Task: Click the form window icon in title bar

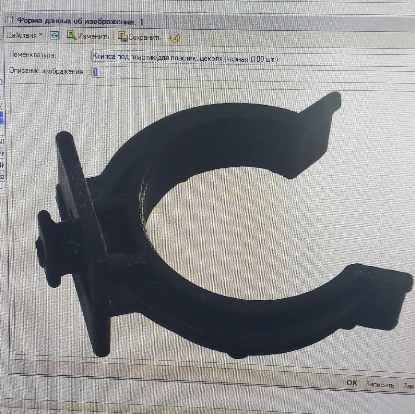Action: click(x=9, y=20)
